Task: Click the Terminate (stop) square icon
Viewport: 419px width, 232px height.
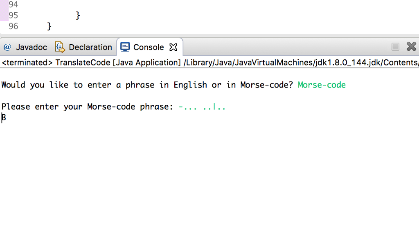Action: (x=395, y=47)
